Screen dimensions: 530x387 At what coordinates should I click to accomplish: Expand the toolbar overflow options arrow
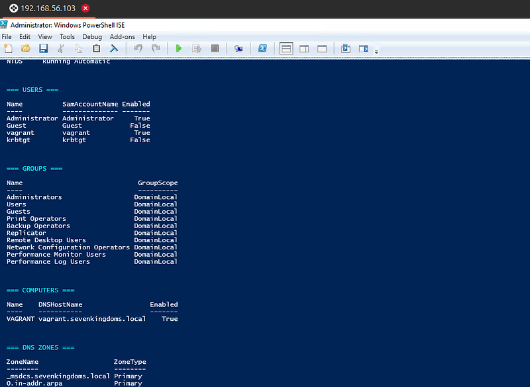pyautogui.click(x=376, y=52)
